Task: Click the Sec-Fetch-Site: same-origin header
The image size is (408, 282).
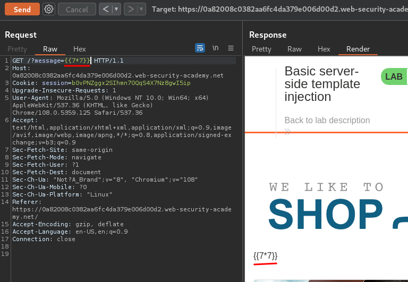Action: point(63,150)
